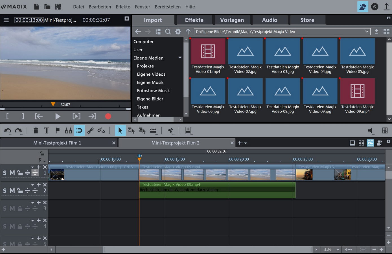Open the title editor T icon
The width and height of the screenshot is (392, 254).
click(x=47, y=130)
